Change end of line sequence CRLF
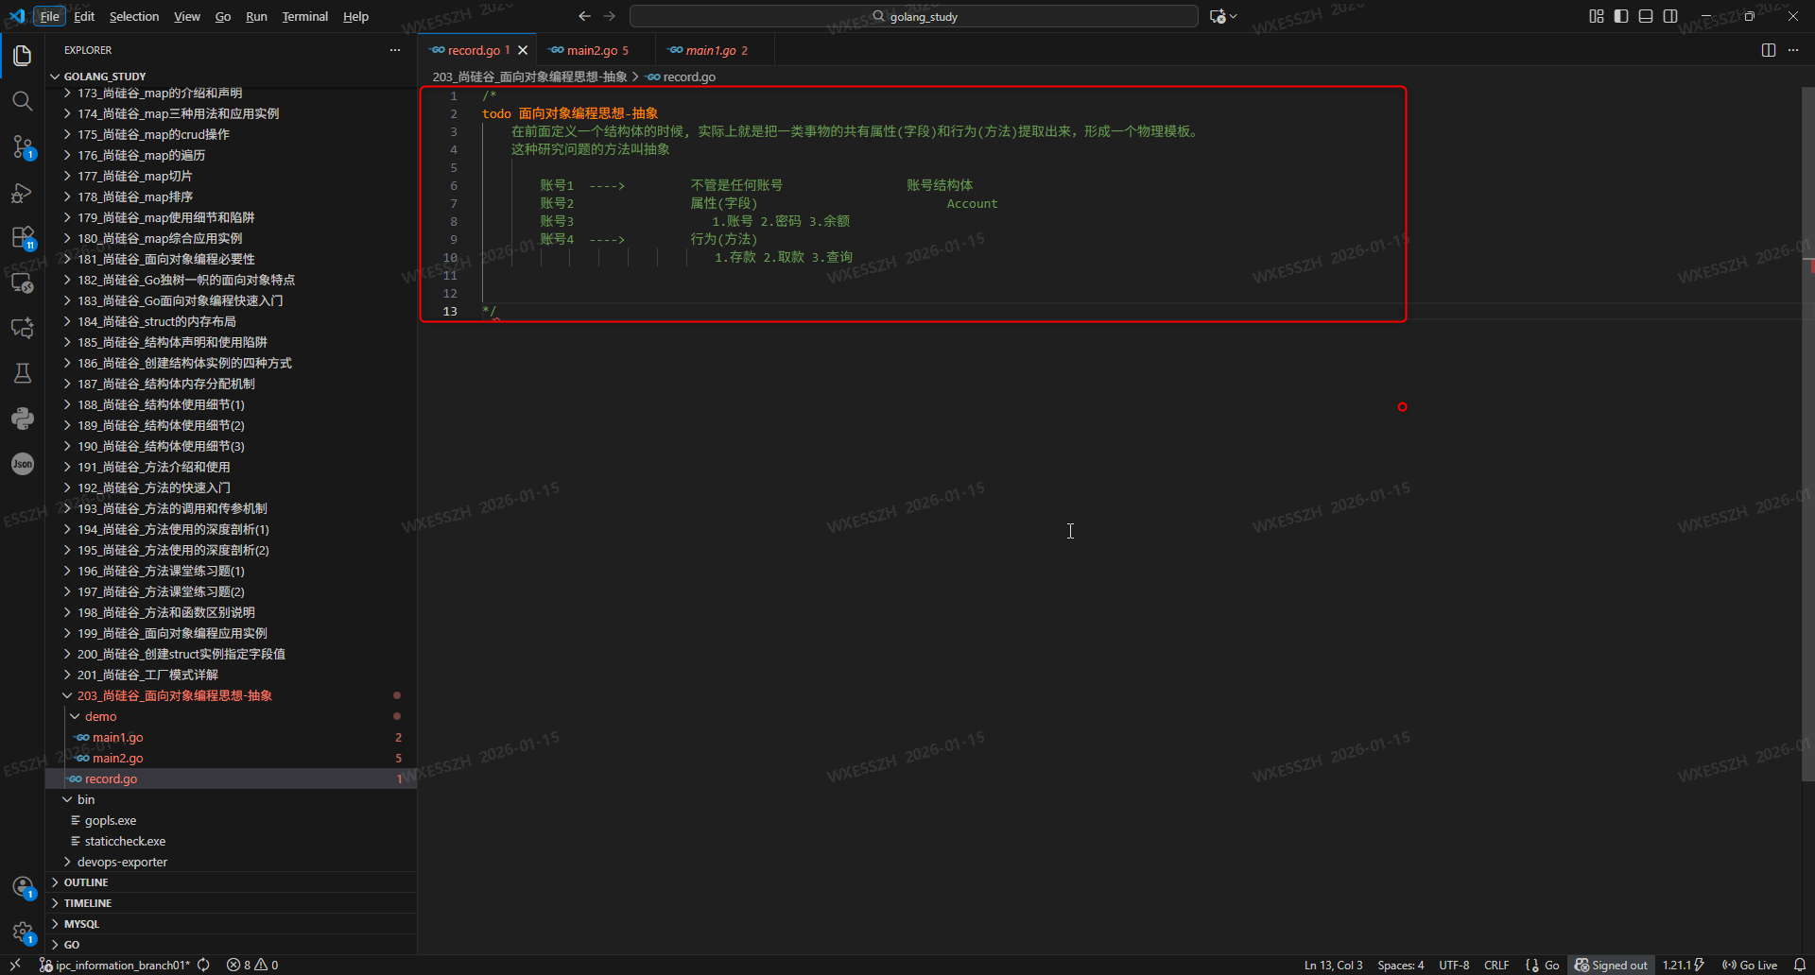Viewport: 1815px width, 975px height. pyautogui.click(x=1496, y=965)
